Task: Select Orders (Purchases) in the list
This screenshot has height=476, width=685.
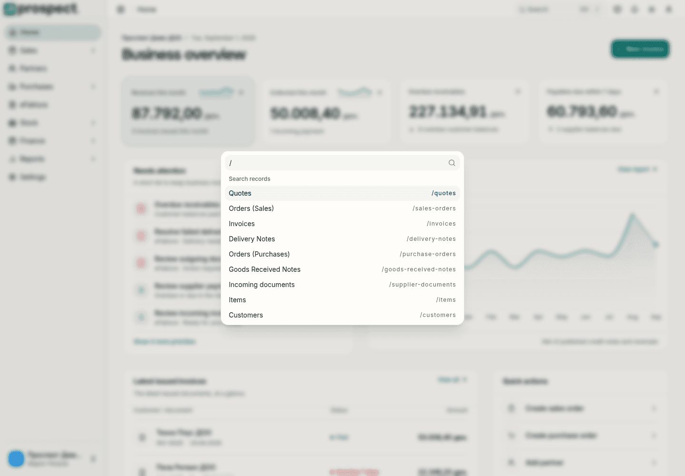Action: (342, 254)
